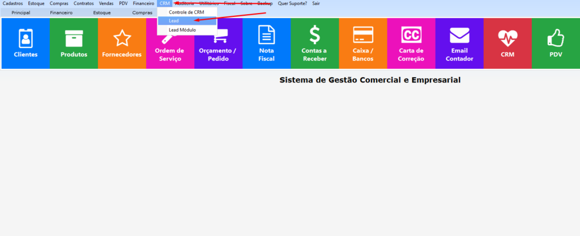580x236 pixels.
Task: Switch to the Estoque tab
Action: pos(102,12)
